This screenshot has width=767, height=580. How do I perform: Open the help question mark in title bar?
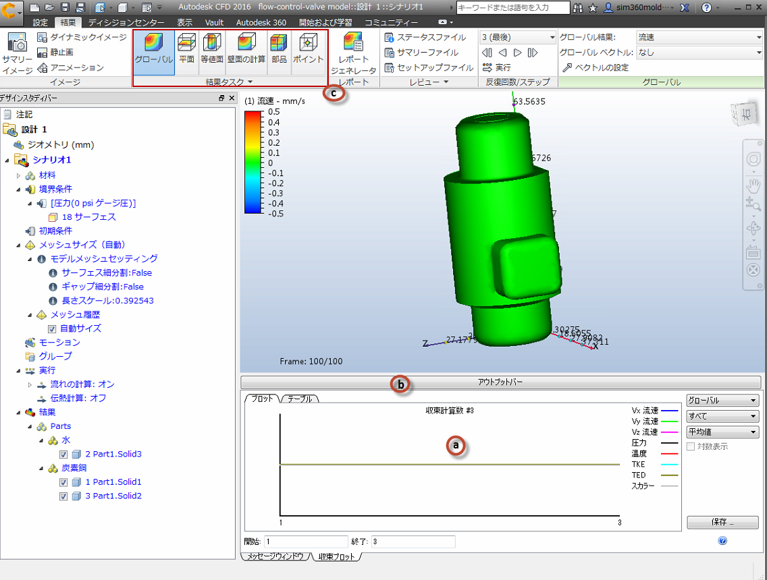click(706, 7)
